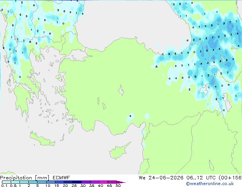
Task: Click the ECMWF model name label
Action: coord(61,178)
